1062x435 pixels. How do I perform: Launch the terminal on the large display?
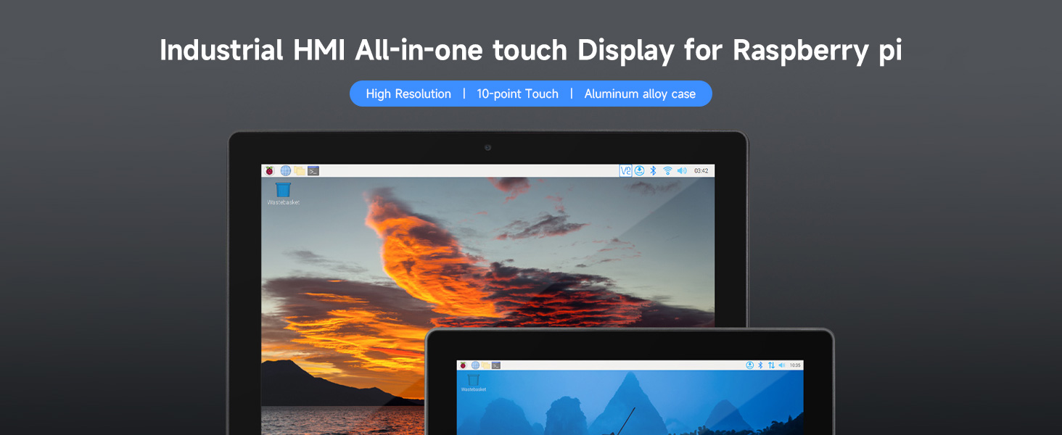pyautogui.click(x=313, y=171)
